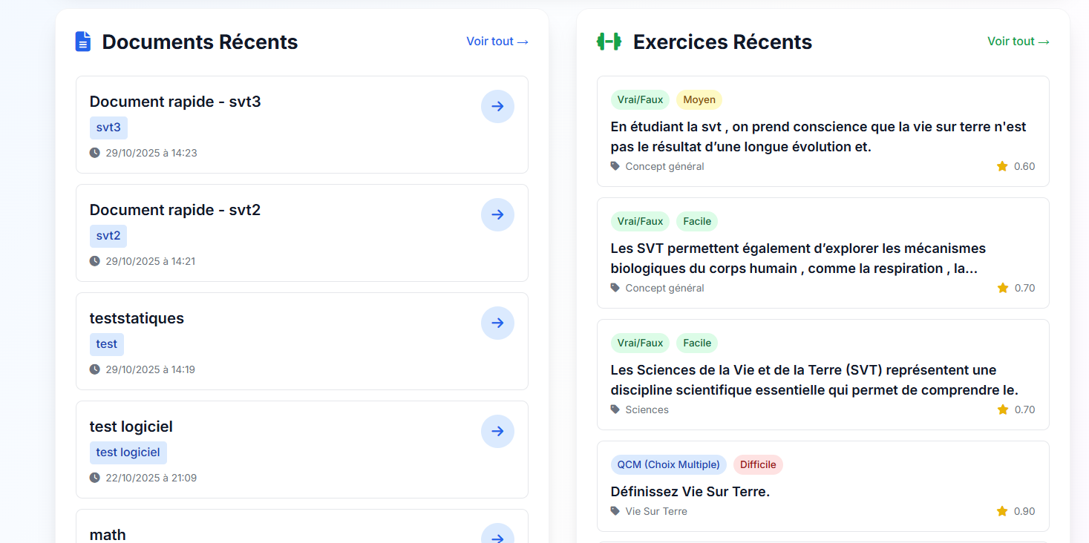The width and height of the screenshot is (1089, 543).
Task: Click the math document title
Action: click(108, 535)
